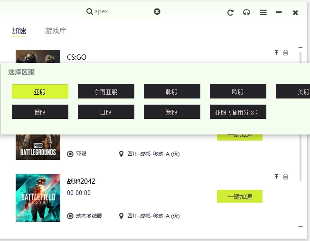The image size is (310, 241).
Task: Select the 澳服 region
Action: click(172, 112)
